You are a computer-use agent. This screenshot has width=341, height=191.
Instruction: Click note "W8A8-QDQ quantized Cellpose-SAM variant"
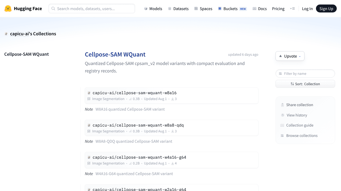pos(134,141)
